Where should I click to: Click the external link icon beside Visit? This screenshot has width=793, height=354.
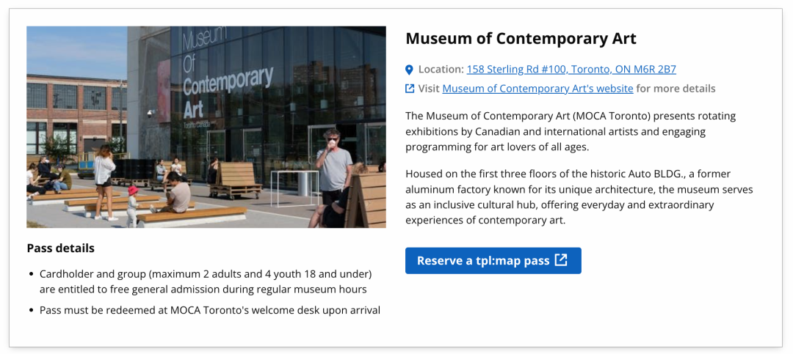pyautogui.click(x=410, y=89)
